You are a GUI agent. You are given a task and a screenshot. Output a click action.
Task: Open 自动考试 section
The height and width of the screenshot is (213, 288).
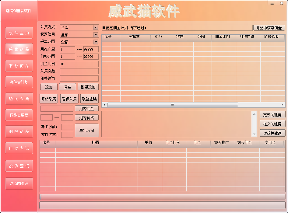(19, 148)
